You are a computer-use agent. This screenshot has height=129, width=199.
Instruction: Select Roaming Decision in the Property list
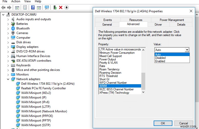(x=110, y=73)
